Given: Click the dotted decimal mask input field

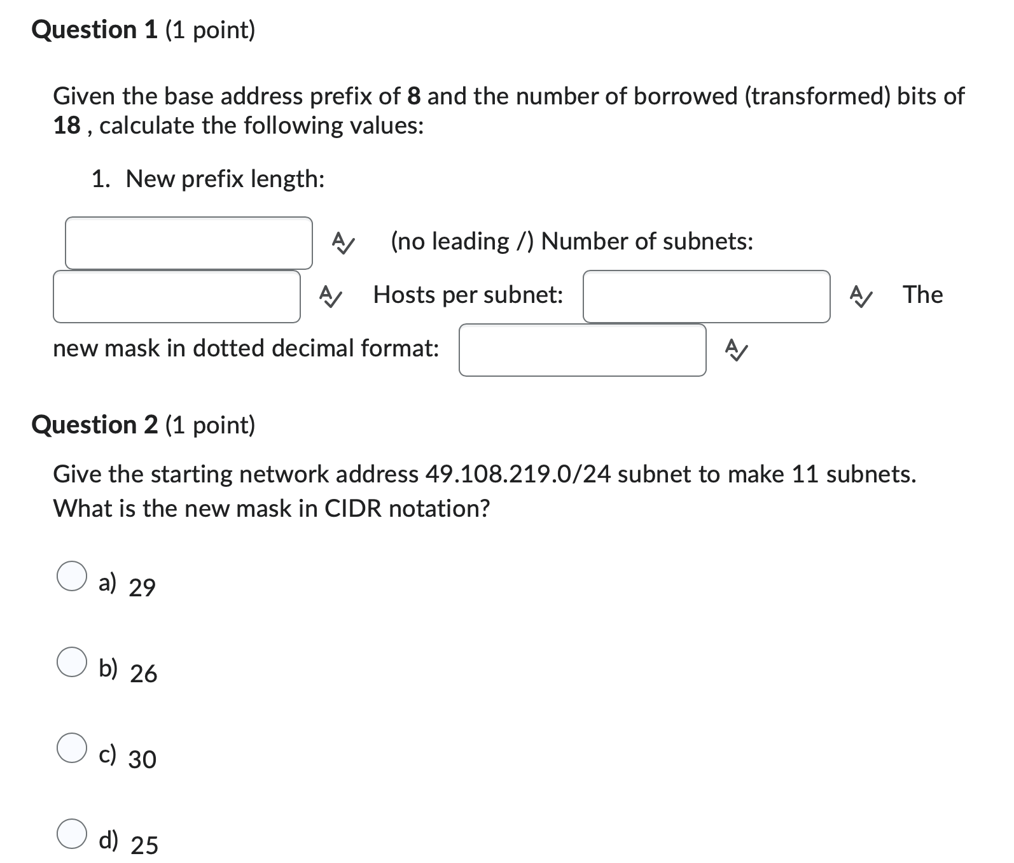Looking at the screenshot, I should click(x=582, y=349).
